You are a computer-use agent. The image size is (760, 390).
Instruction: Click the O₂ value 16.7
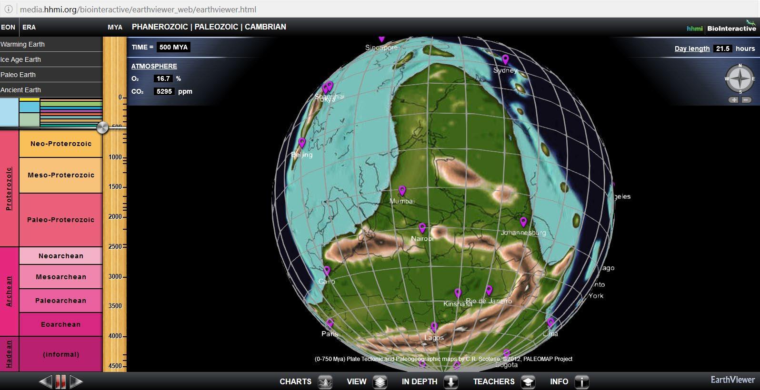163,78
